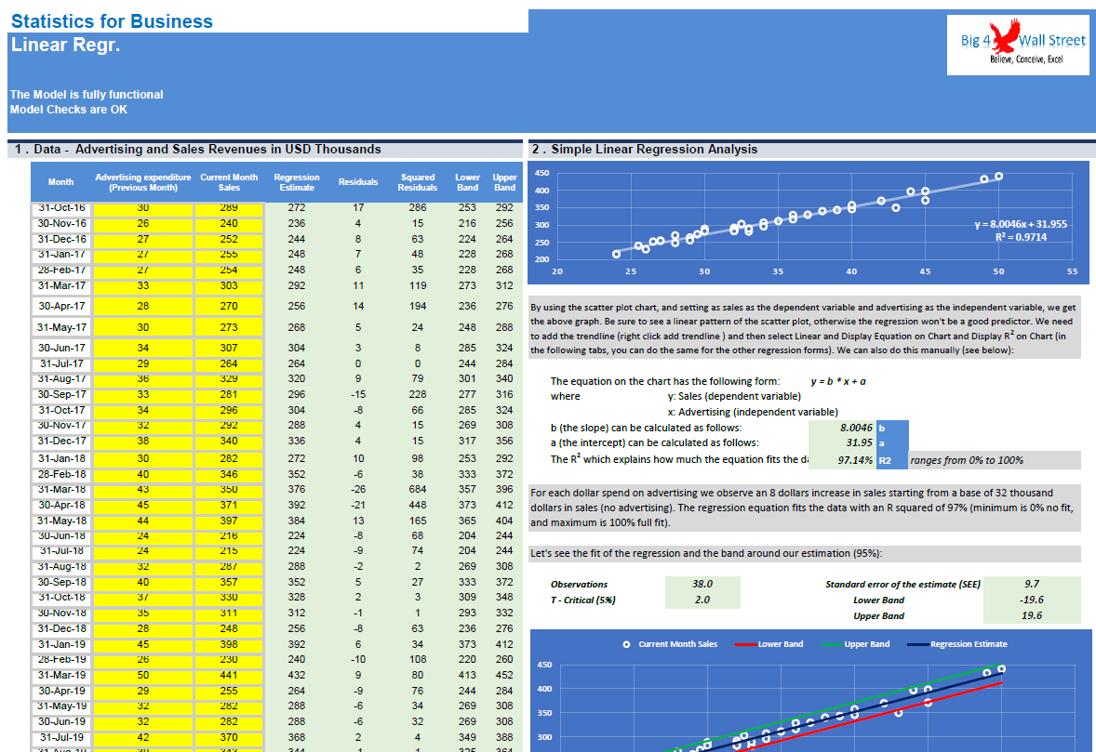
Task: Click sales input cell 441 for 31-Mar-19
Action: coord(229,675)
